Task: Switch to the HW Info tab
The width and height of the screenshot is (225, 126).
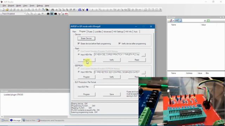Action: tap(128, 31)
